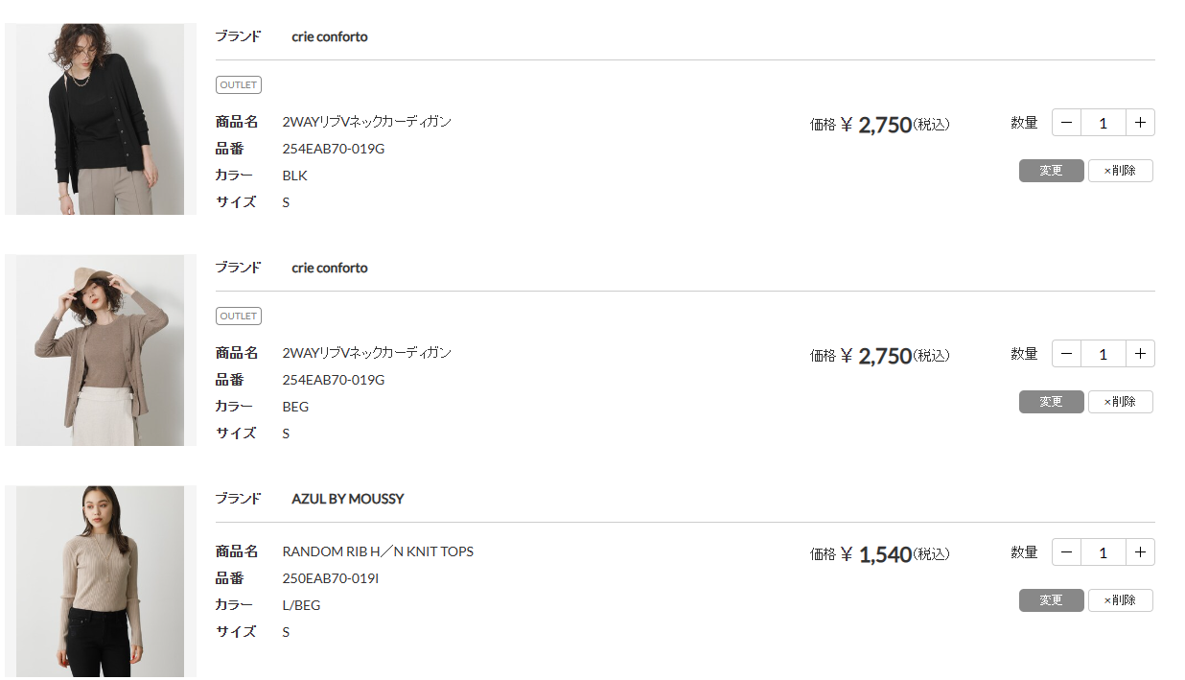Decrease quantity of black BLK cardigan
Image resolution: width=1185 pixels, height=680 pixels.
(1066, 123)
